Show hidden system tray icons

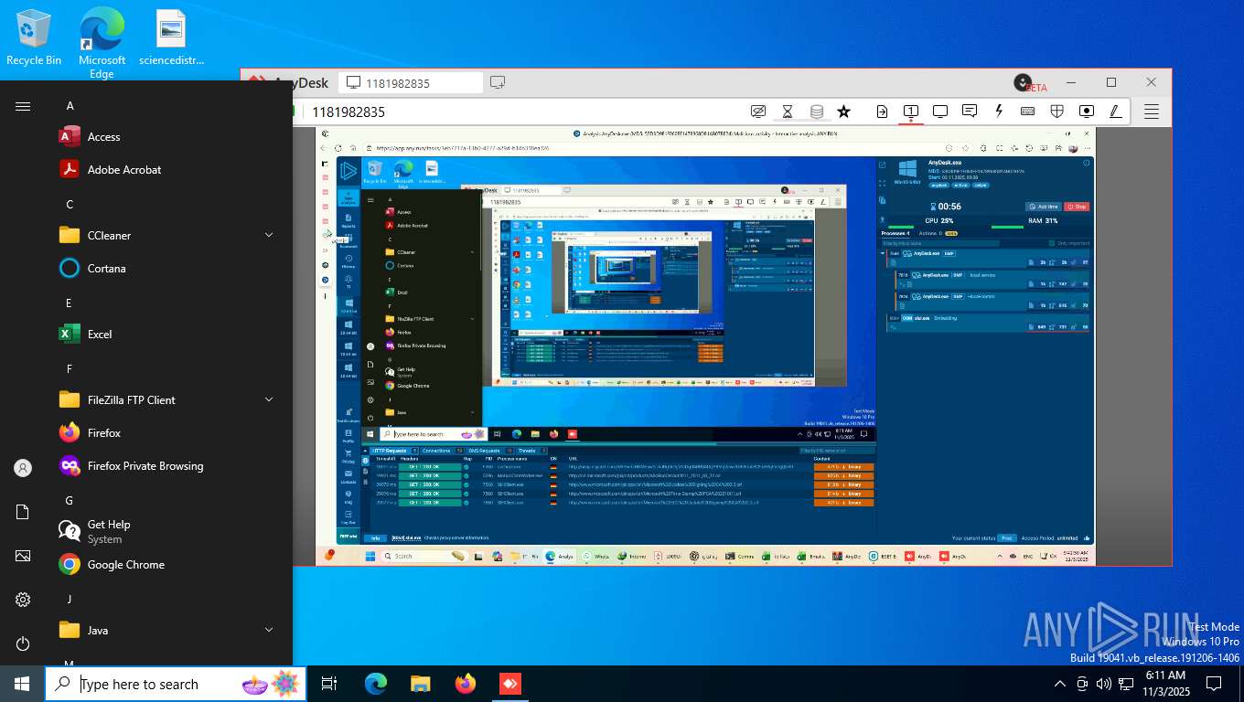(1060, 684)
